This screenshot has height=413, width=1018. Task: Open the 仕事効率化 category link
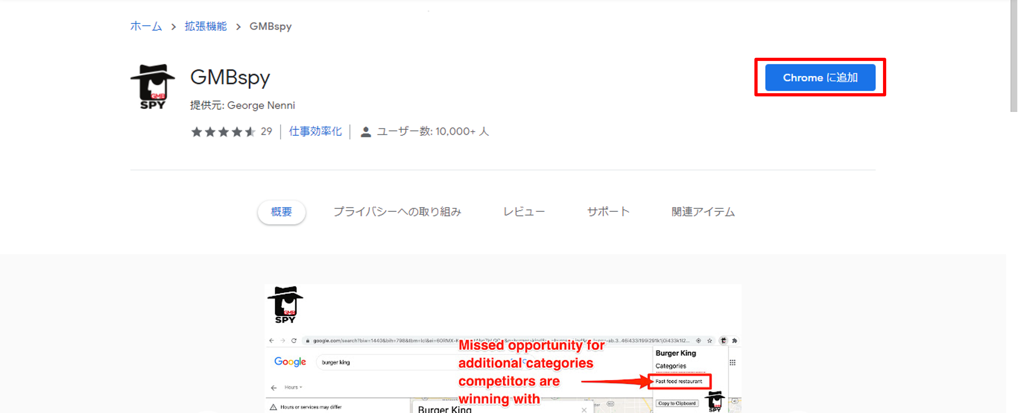point(315,131)
